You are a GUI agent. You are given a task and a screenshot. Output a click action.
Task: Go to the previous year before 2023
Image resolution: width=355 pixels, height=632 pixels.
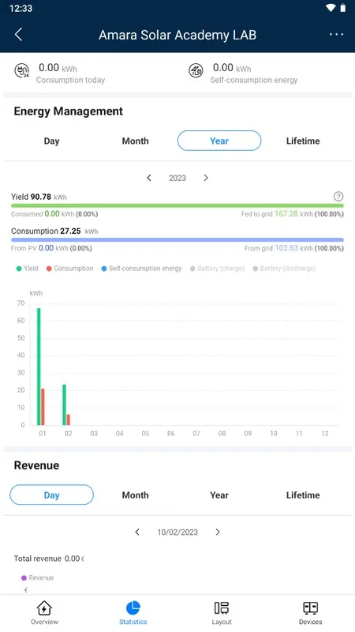click(149, 178)
